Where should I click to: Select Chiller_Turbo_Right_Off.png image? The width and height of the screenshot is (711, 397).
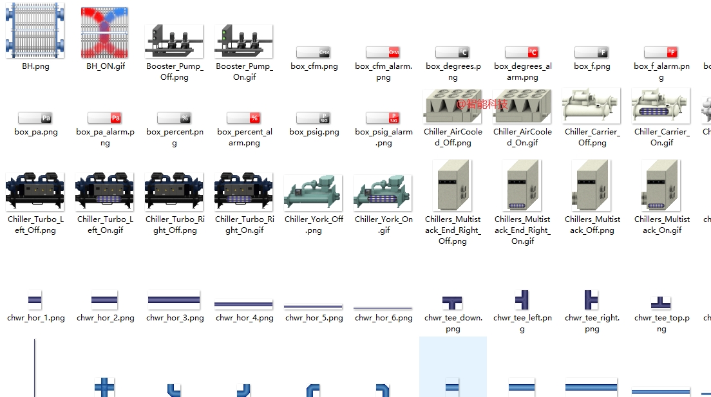click(174, 192)
